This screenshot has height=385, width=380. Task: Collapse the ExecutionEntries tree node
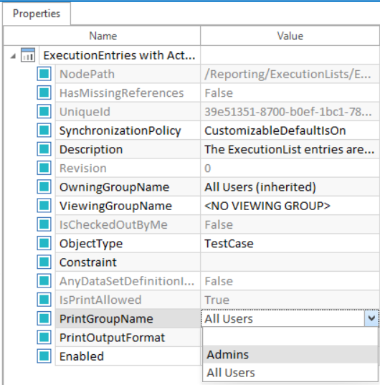click(13, 57)
